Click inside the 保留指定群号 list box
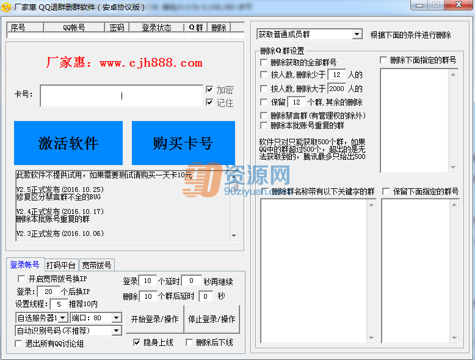 tap(416, 271)
